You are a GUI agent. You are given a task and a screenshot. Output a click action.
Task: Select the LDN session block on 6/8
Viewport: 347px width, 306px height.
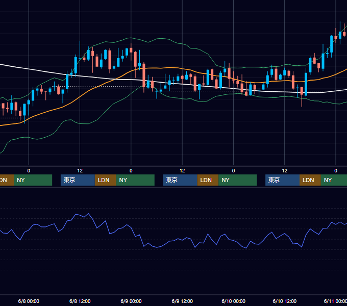pos(105,180)
